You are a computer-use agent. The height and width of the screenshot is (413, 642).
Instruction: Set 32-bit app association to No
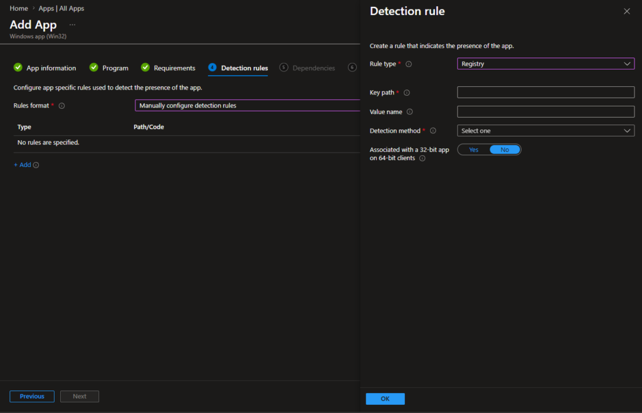coord(505,150)
